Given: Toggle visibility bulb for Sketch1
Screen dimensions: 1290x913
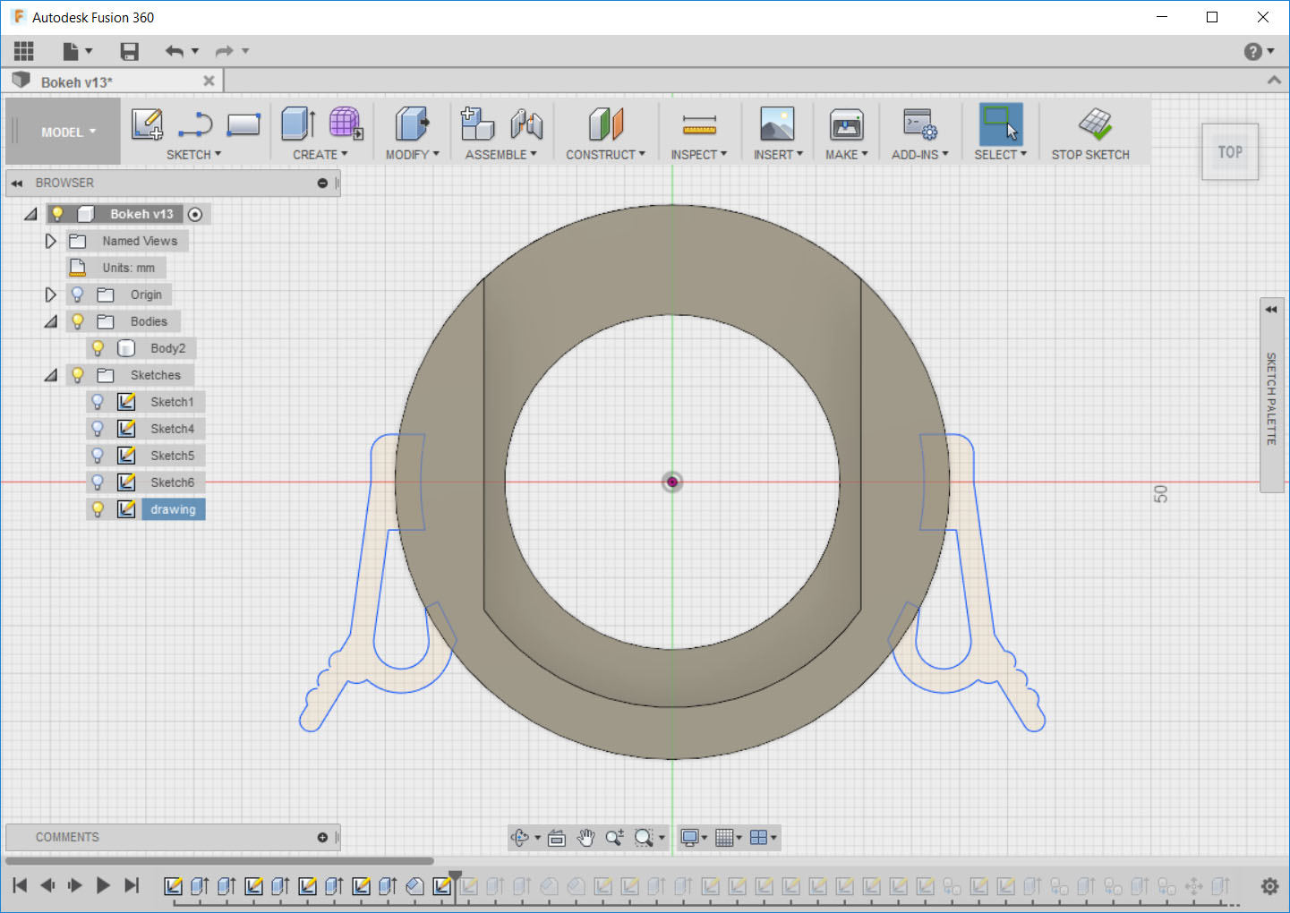Looking at the screenshot, I should point(98,402).
